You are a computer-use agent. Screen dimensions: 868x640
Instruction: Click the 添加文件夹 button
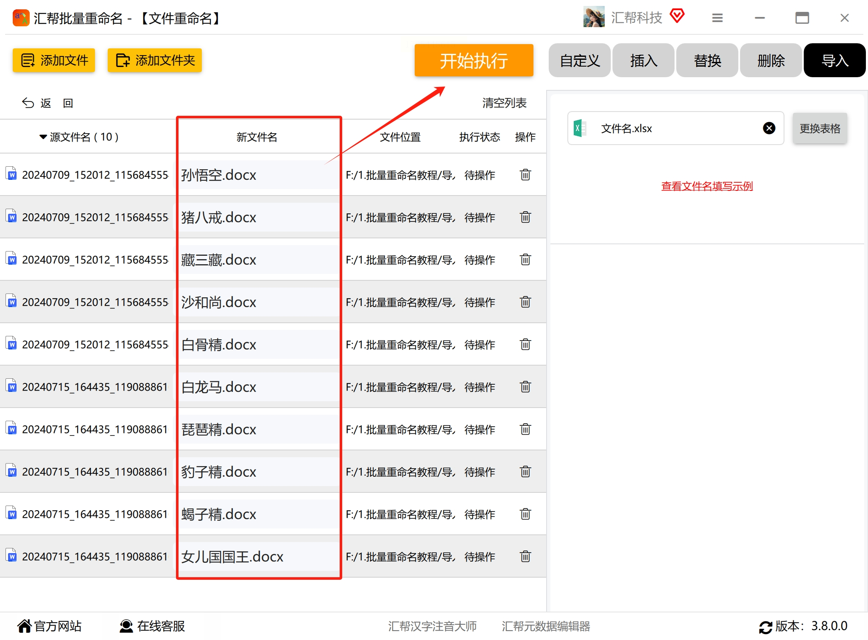pos(155,60)
